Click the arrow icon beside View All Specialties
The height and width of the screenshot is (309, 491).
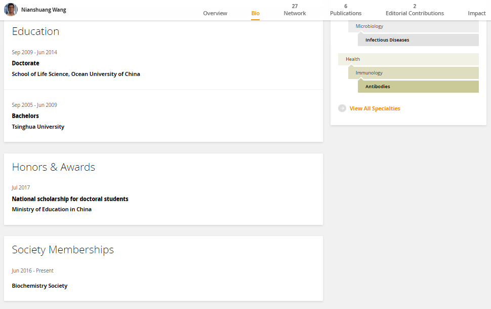pyautogui.click(x=342, y=108)
